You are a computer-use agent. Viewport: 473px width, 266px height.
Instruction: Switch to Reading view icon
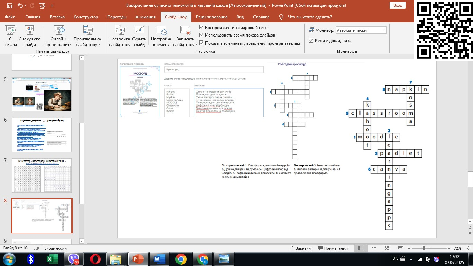click(387, 248)
